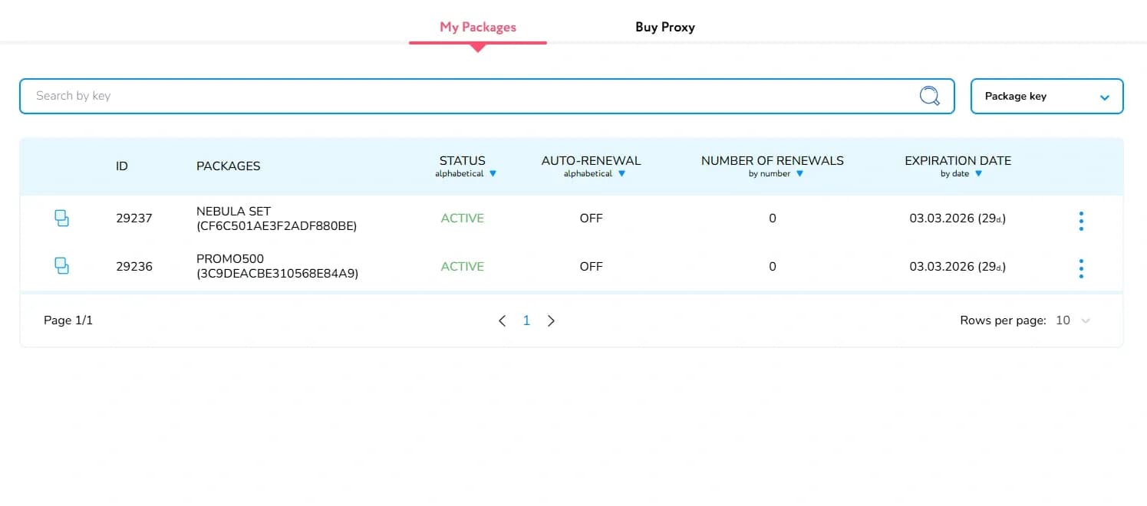The image size is (1147, 506).
Task: Select the My Packages tab
Action: click(x=477, y=27)
